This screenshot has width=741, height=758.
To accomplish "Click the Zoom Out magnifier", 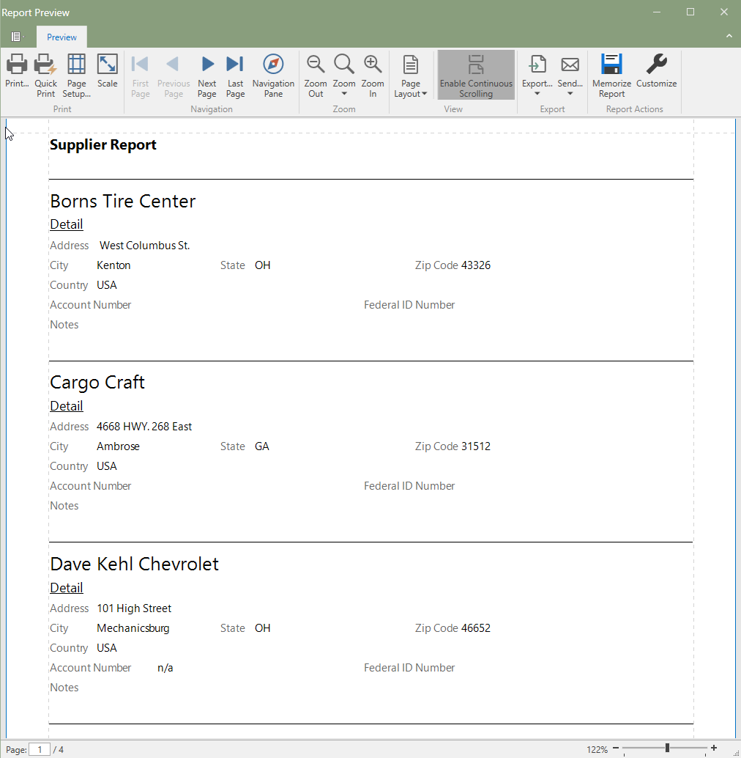I will click(x=316, y=66).
